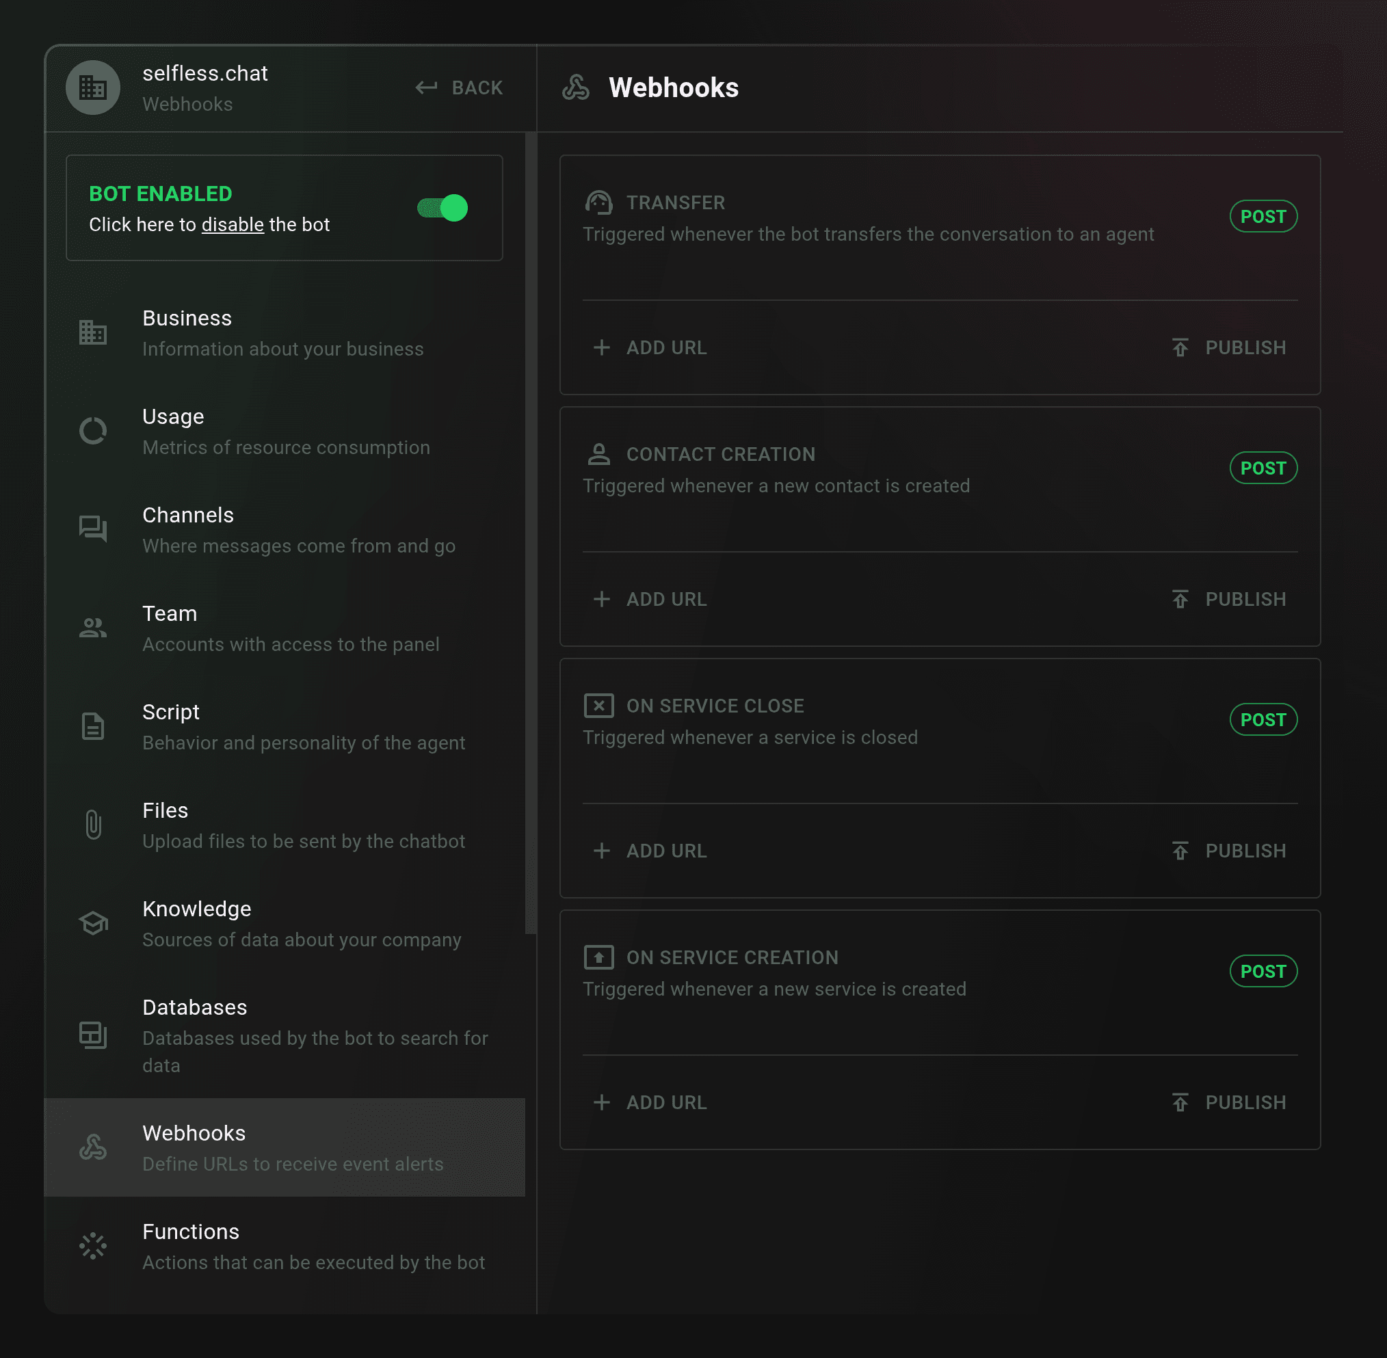1387x1358 pixels.
Task: Click the Script document icon
Action: click(x=93, y=726)
